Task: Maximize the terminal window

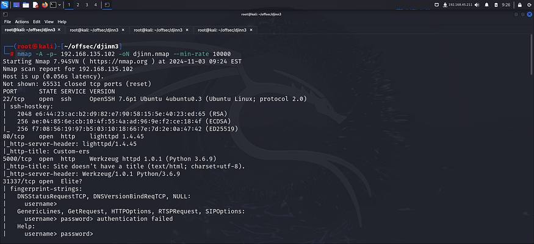Action: (x=523, y=14)
